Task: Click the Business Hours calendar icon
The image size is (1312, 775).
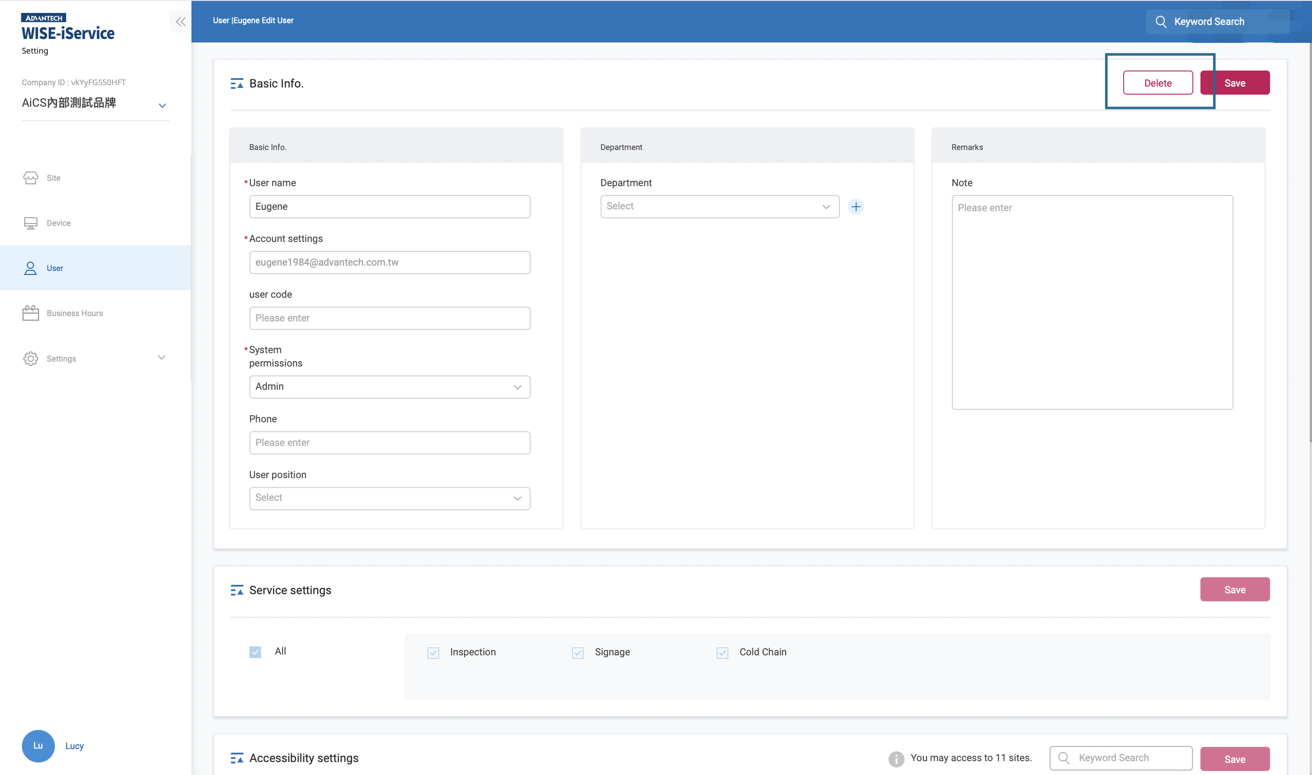Action: pyautogui.click(x=30, y=313)
